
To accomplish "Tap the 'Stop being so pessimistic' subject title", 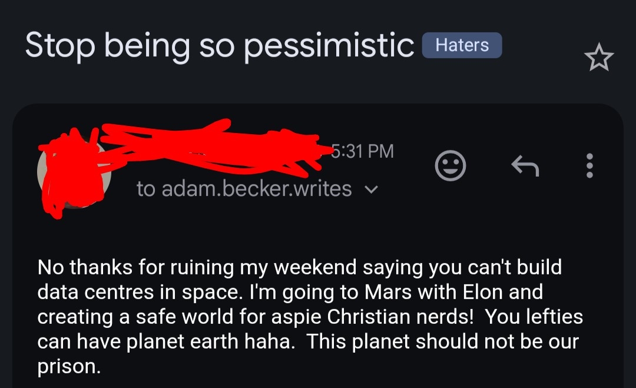I will point(220,45).
